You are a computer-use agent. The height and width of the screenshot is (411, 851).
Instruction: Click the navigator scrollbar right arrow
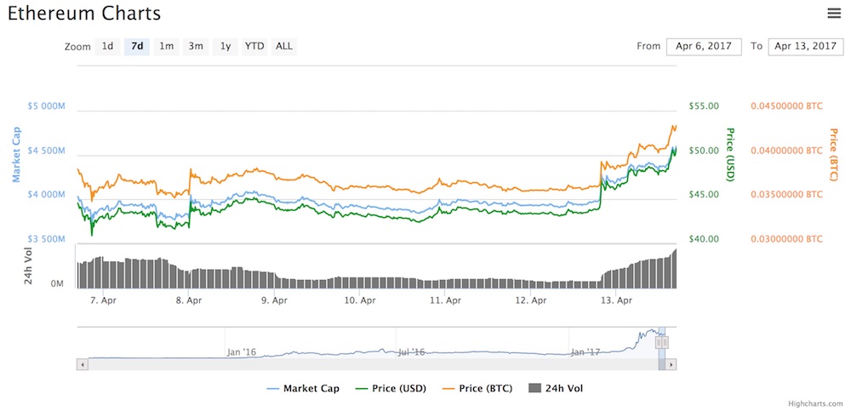point(671,365)
